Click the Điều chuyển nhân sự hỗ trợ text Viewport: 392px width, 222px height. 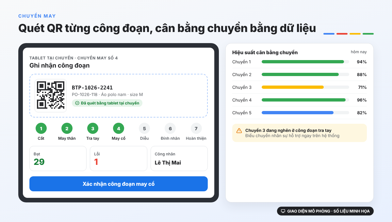point(292,135)
